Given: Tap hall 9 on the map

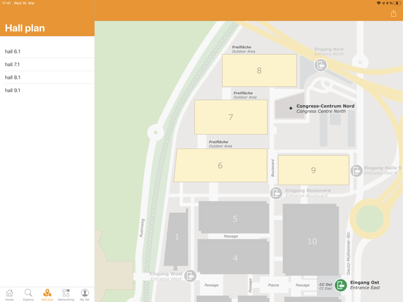Looking at the screenshot, I should coord(313,170).
